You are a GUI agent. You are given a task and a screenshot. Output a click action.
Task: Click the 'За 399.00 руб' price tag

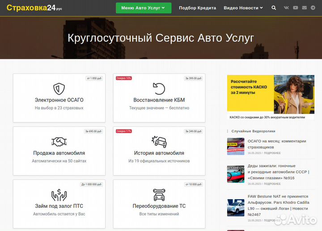[x=194, y=78]
